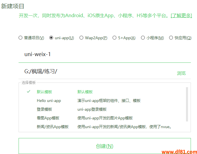
Task: Click description 使用uni-app开发的图片App模板
Action: click(105, 118)
